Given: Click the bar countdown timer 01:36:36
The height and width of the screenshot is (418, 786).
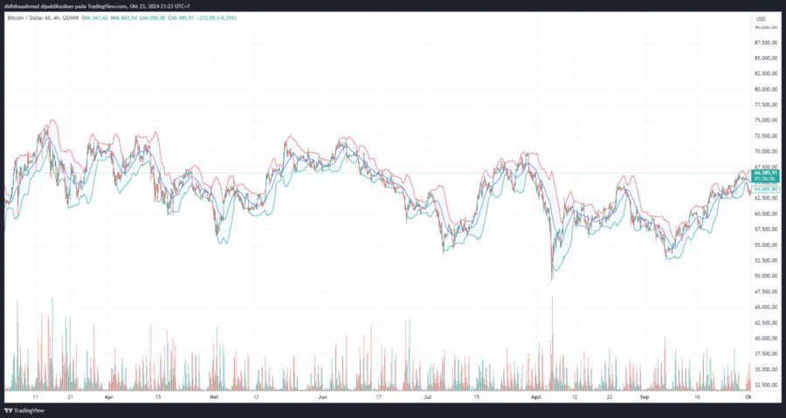Looking at the screenshot, I should (x=765, y=179).
